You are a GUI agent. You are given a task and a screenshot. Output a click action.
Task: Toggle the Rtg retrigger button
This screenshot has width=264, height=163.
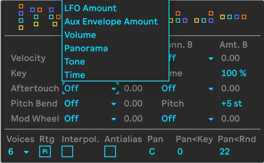pyautogui.click(x=45, y=151)
